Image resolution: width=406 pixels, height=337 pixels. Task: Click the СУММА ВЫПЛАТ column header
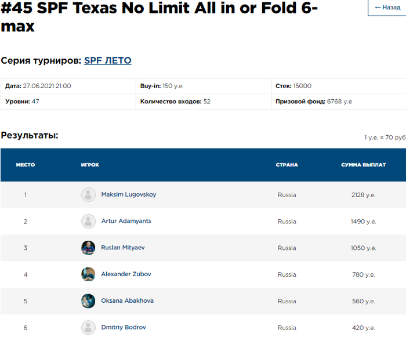tap(363, 165)
